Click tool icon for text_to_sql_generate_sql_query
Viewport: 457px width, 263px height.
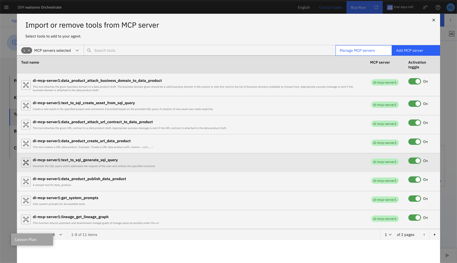tap(26, 163)
